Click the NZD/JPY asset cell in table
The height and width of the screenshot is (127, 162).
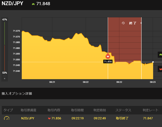(x=28, y=118)
